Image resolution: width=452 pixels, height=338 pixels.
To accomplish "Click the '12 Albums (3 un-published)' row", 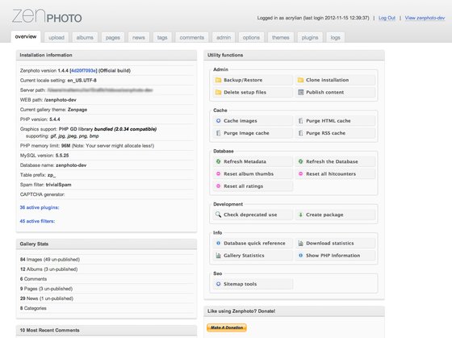I will point(107,269).
